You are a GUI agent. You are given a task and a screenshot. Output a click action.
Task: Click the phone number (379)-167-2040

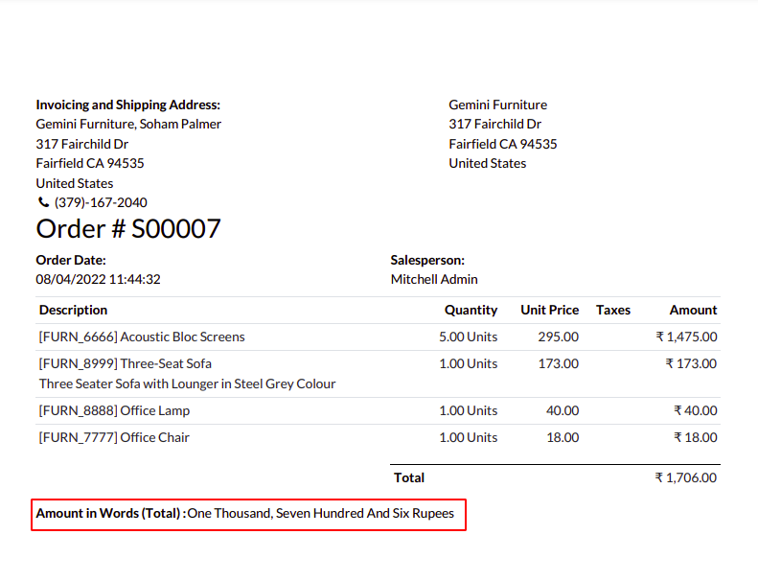[101, 203]
